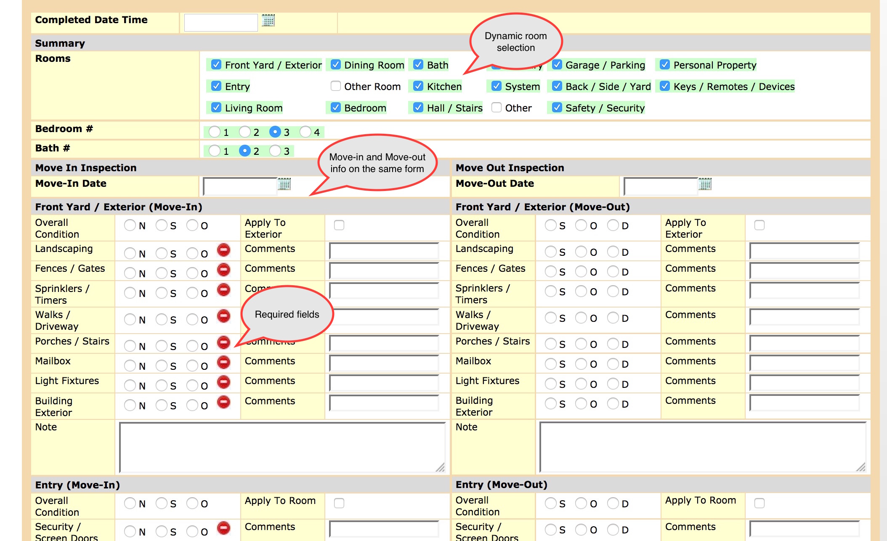The height and width of the screenshot is (541, 887).
Task: Click the required-field icon on Porches / Stairs
Action: (x=223, y=343)
